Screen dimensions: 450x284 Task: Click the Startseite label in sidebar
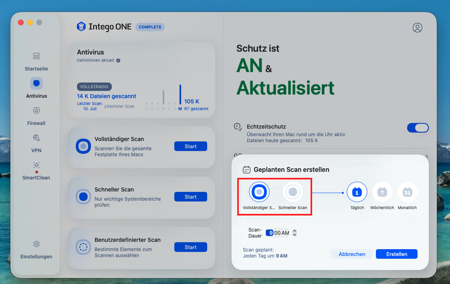point(36,69)
